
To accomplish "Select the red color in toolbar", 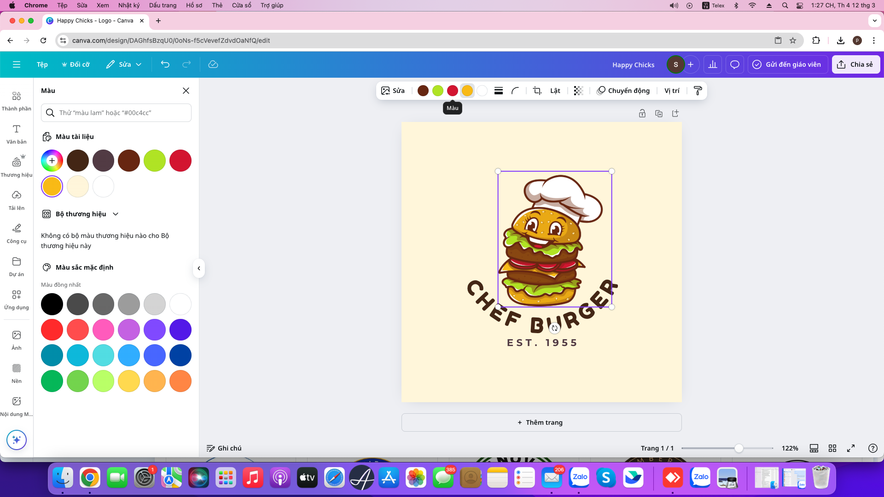I will click(x=453, y=91).
